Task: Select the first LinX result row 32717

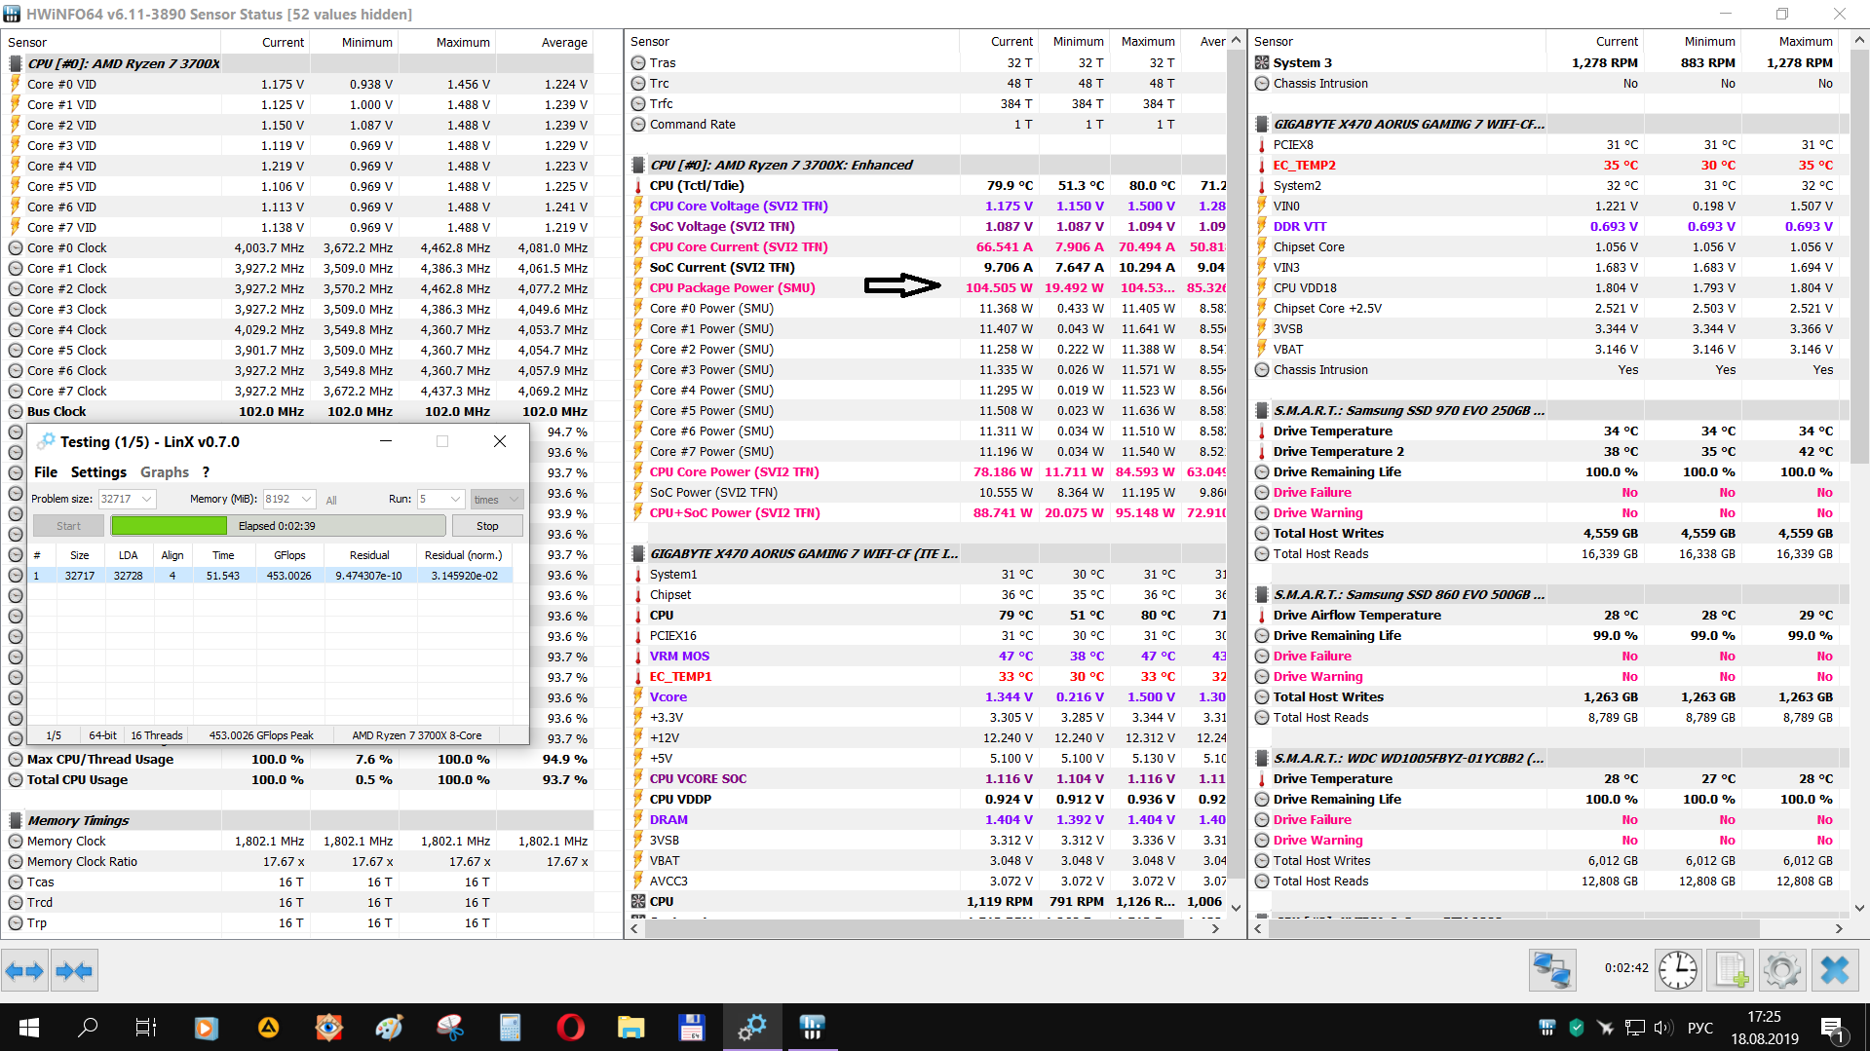Action: coord(270,576)
